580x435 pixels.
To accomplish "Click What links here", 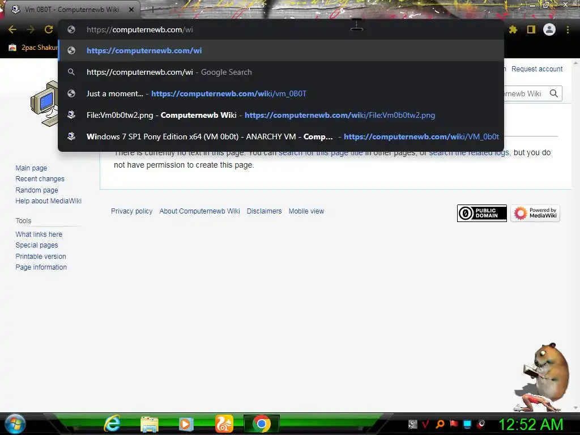I will click(39, 234).
